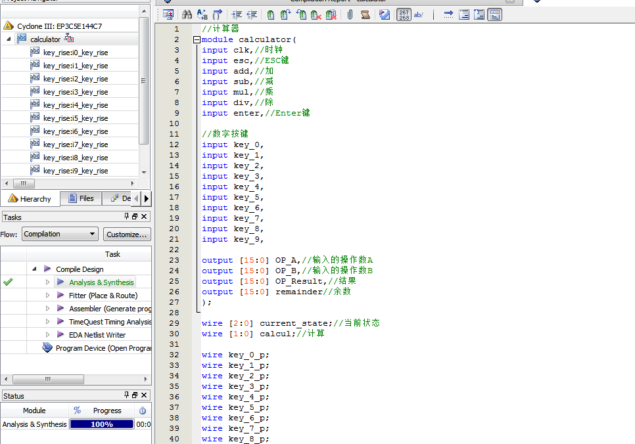This screenshot has height=444, width=635.
Task: Click the increase indent toolbar icon
Action: point(237,14)
